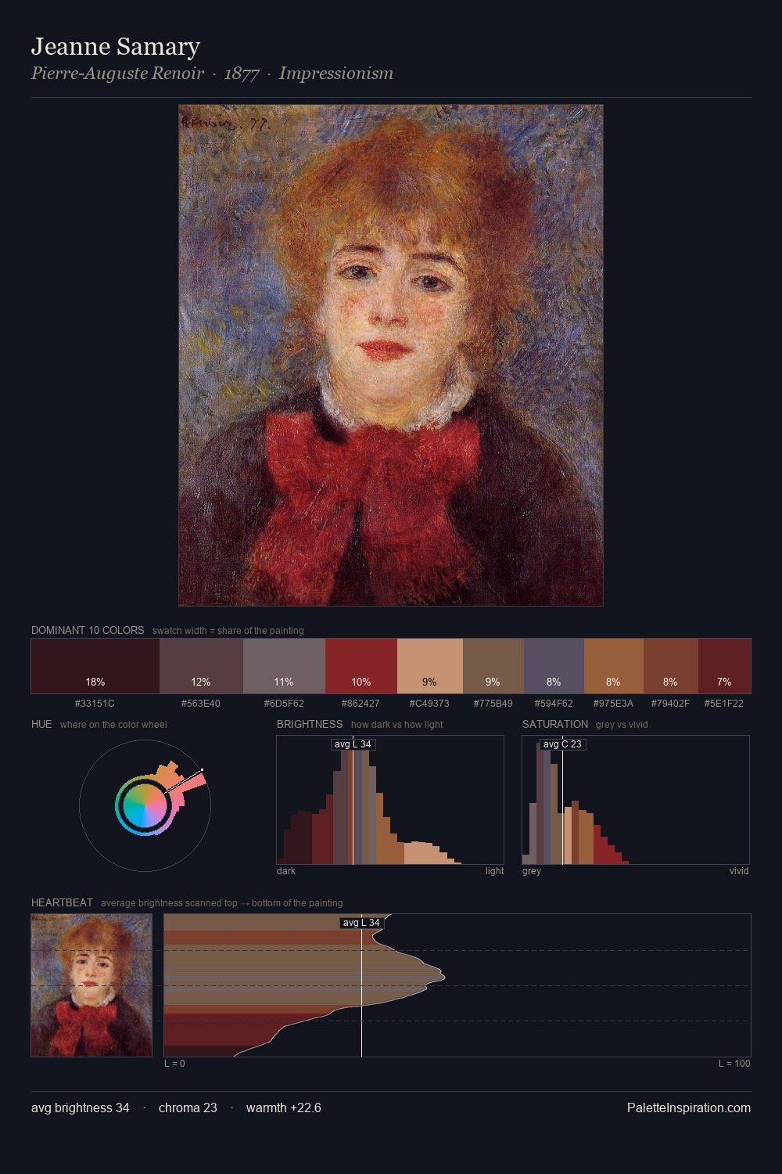Viewport: 782px width, 1174px height.
Task: Click the hex label #5E1F22
Action: coord(724,704)
